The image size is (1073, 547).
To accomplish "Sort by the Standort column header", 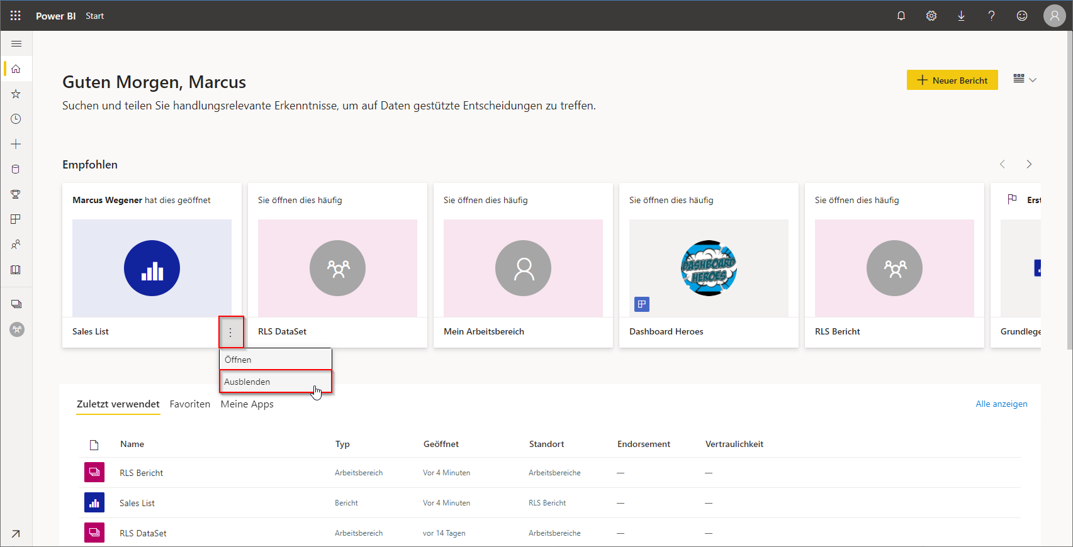I will pyautogui.click(x=546, y=444).
